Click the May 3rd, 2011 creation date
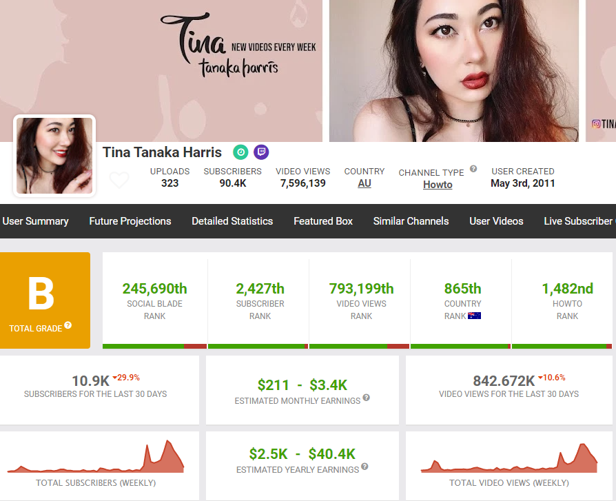 coord(523,183)
